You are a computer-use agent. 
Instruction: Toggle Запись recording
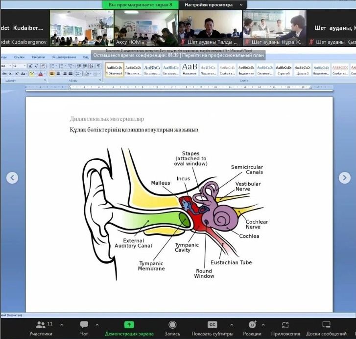172,327
